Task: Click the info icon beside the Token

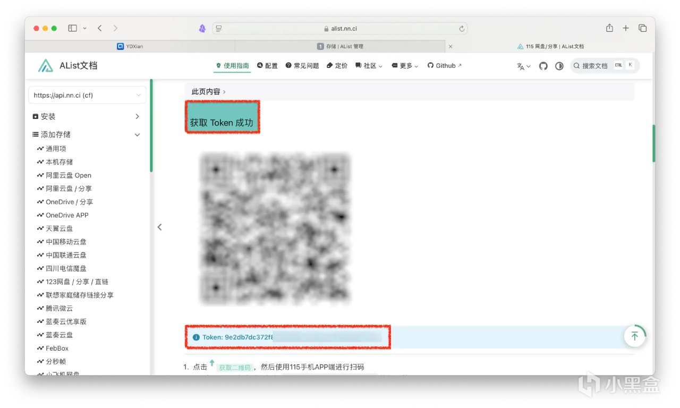Action: point(196,337)
